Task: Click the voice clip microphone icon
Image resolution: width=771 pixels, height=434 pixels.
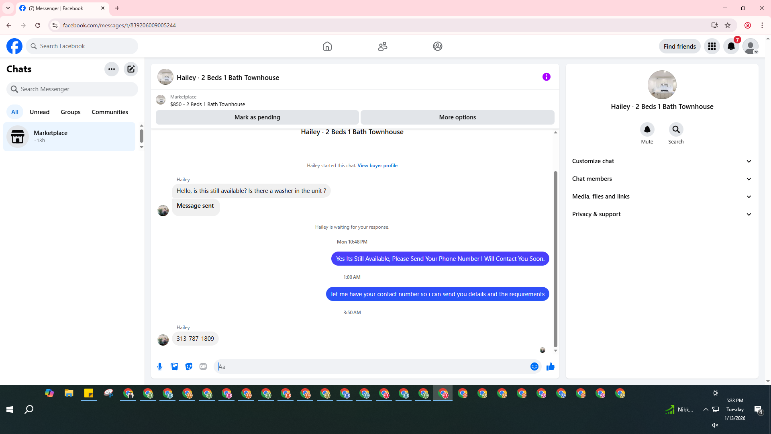Action: pos(160,366)
